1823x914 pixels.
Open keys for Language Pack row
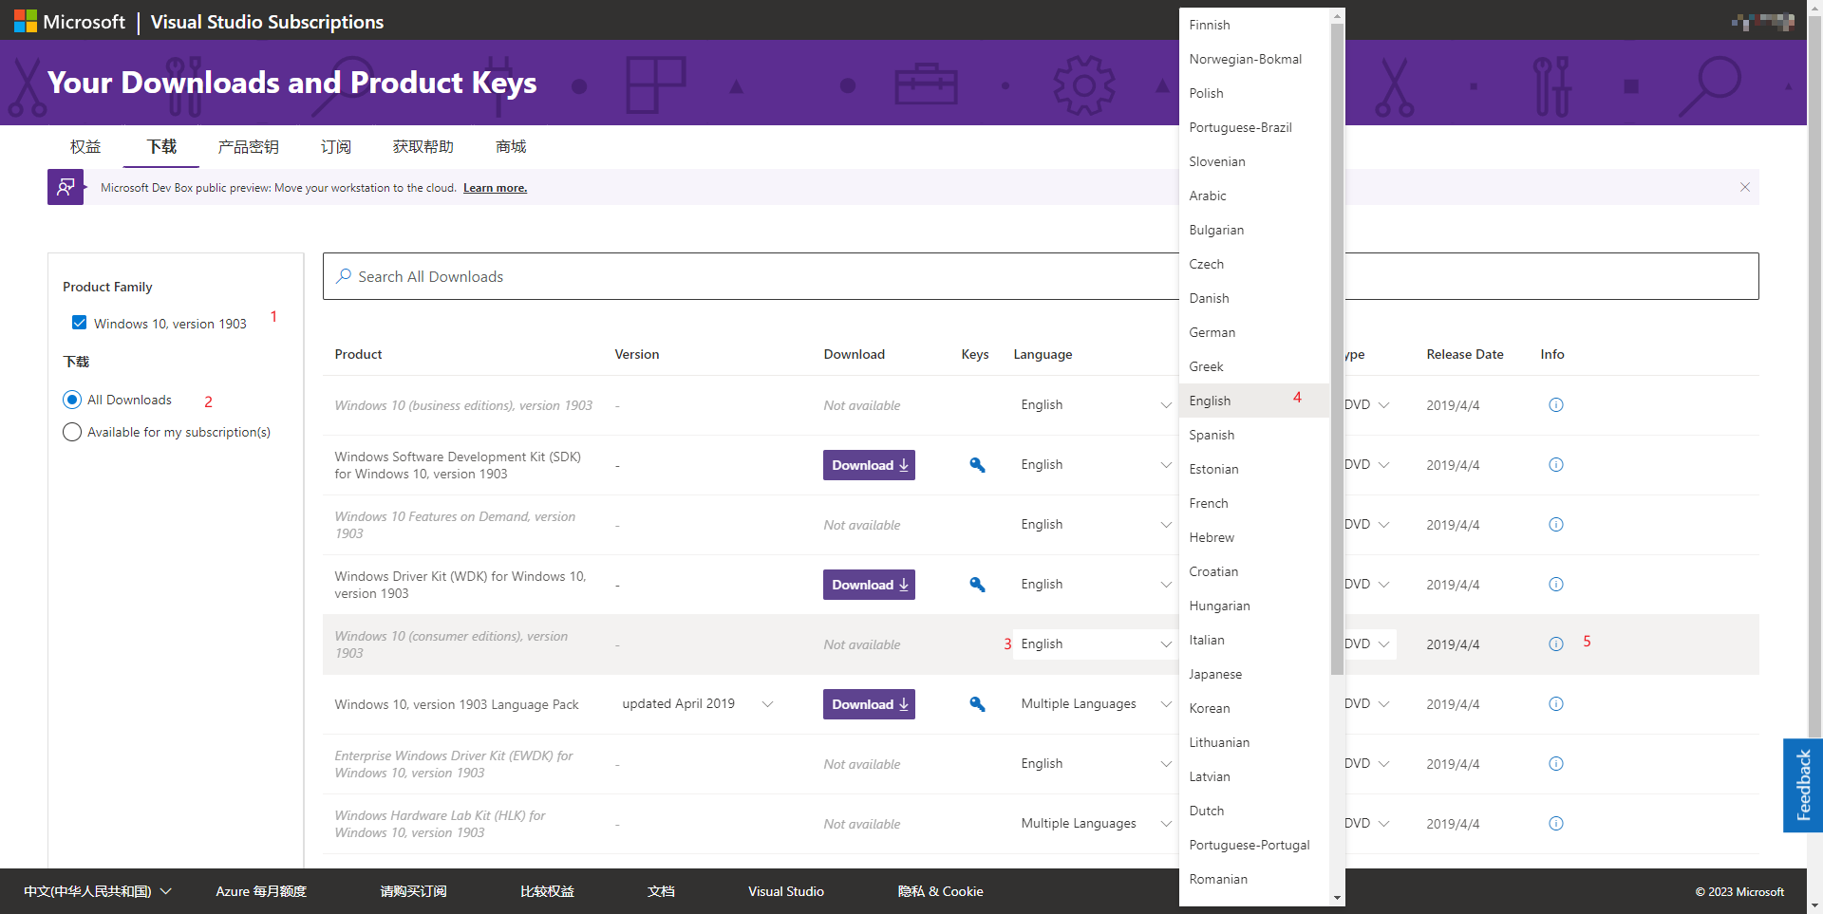977,704
